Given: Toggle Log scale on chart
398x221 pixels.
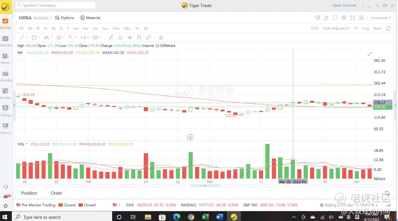Looking at the screenshot, I should pos(365,28).
